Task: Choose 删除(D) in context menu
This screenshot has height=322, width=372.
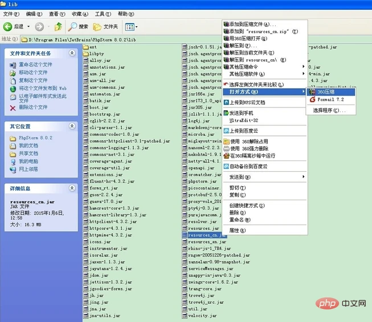Action: [264, 213]
